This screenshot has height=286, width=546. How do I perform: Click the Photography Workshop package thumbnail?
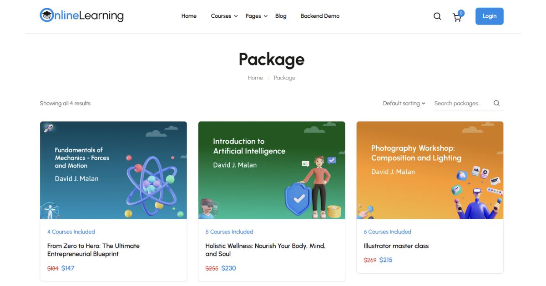[430, 170]
